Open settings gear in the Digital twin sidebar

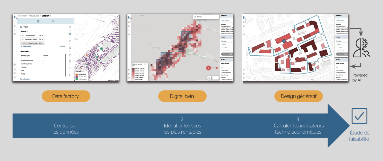[x=129, y=74]
